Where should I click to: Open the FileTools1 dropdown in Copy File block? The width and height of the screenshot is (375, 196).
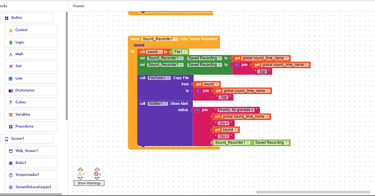(x=159, y=78)
